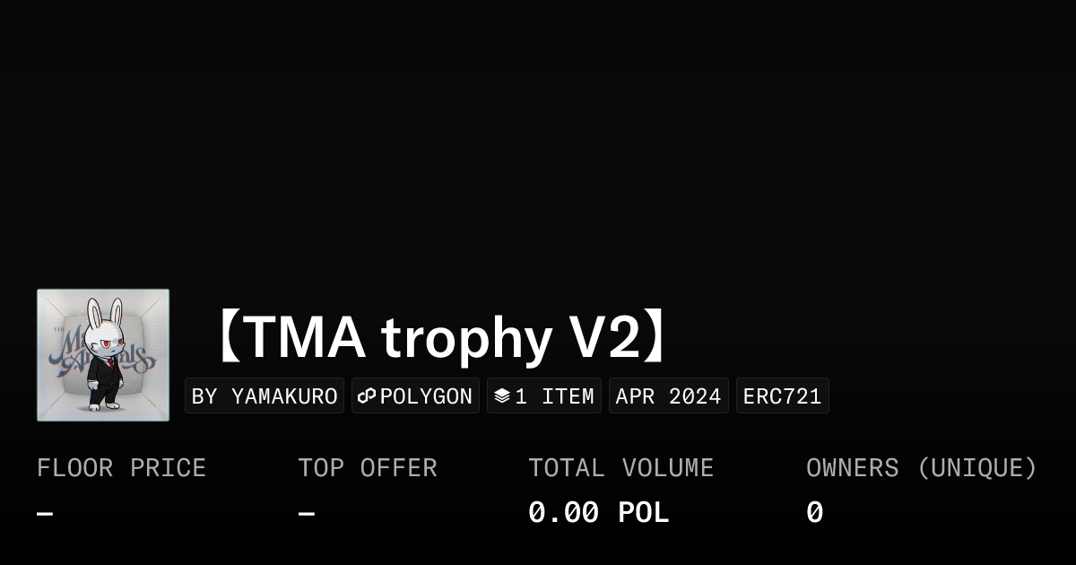This screenshot has width=1076, height=565.
Task: Click the TOTAL VOLUME label
Action: pos(620,468)
